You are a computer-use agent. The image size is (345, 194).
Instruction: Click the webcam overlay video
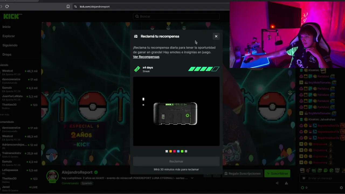pyautogui.click(x=287, y=35)
